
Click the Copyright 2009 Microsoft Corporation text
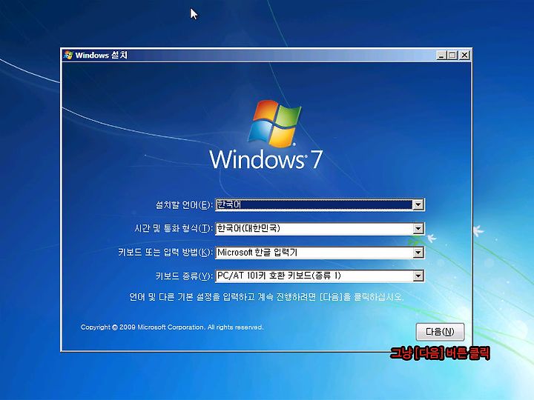click(172, 327)
